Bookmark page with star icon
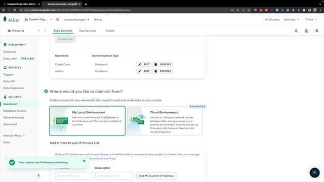The width and height of the screenshot is (324, 182). click(249, 10)
